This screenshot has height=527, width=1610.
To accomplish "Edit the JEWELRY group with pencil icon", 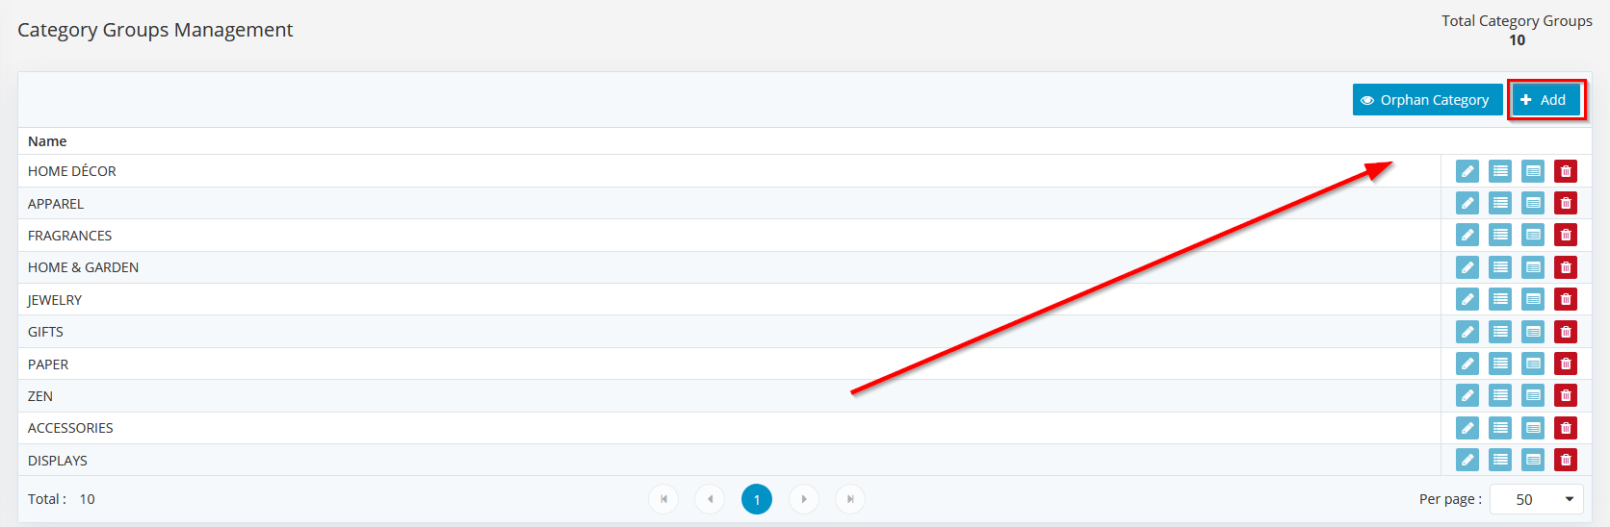I will 1467,299.
